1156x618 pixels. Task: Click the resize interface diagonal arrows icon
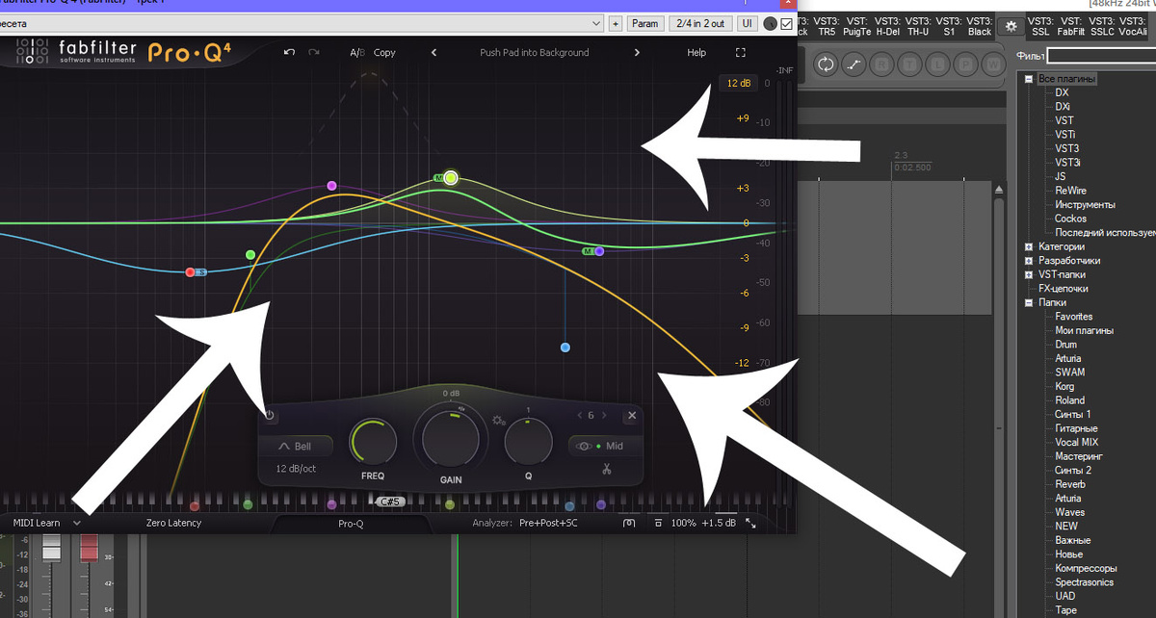(751, 523)
